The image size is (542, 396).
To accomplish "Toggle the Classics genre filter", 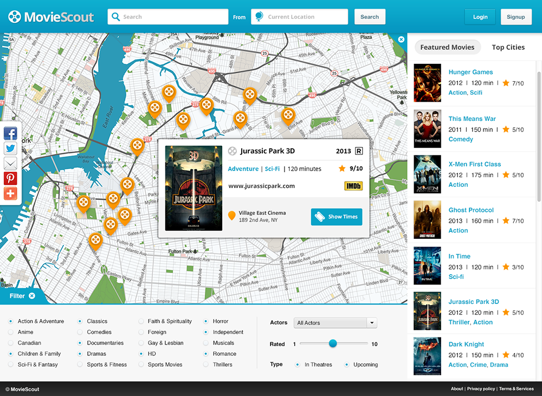I will click(x=80, y=321).
